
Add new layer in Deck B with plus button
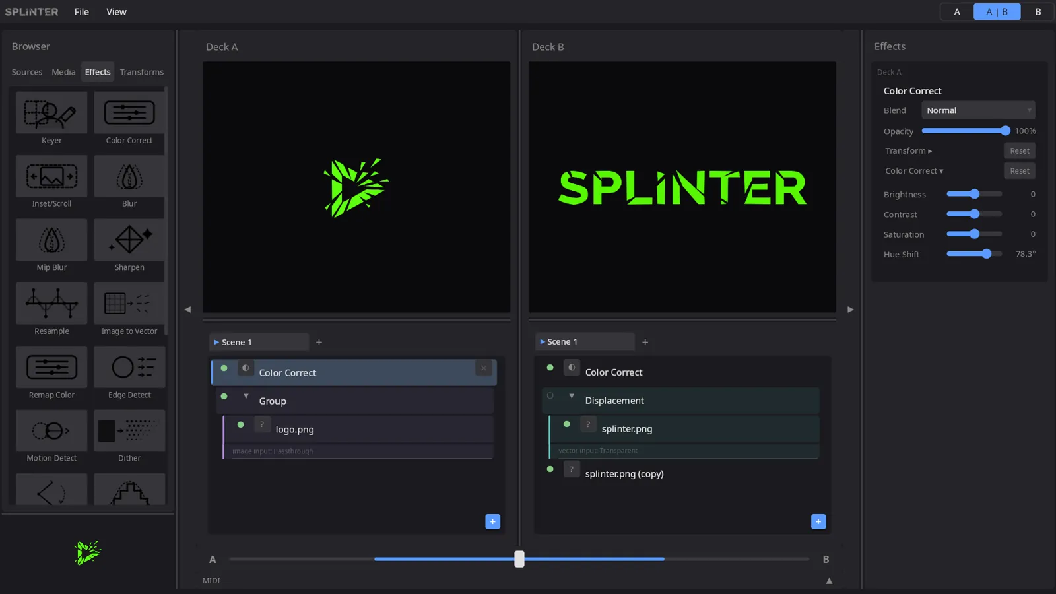click(x=818, y=521)
